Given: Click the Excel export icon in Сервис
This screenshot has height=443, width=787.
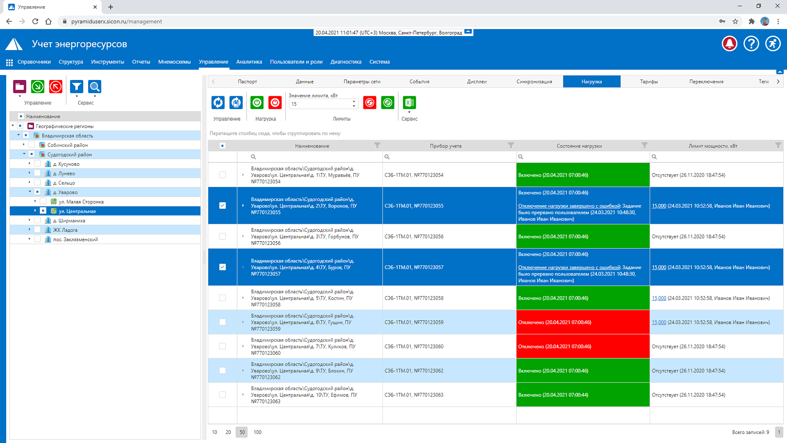Looking at the screenshot, I should [x=409, y=103].
